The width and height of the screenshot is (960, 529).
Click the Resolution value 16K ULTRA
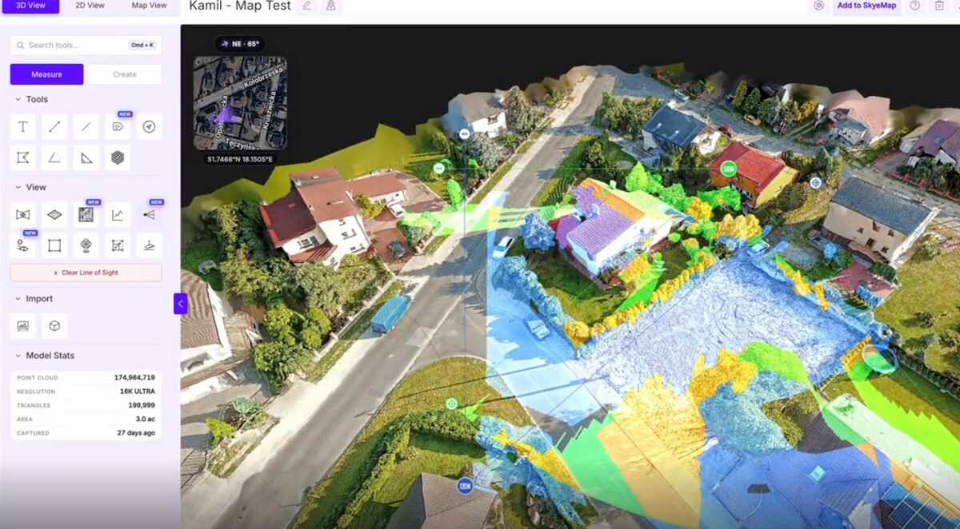tap(136, 392)
